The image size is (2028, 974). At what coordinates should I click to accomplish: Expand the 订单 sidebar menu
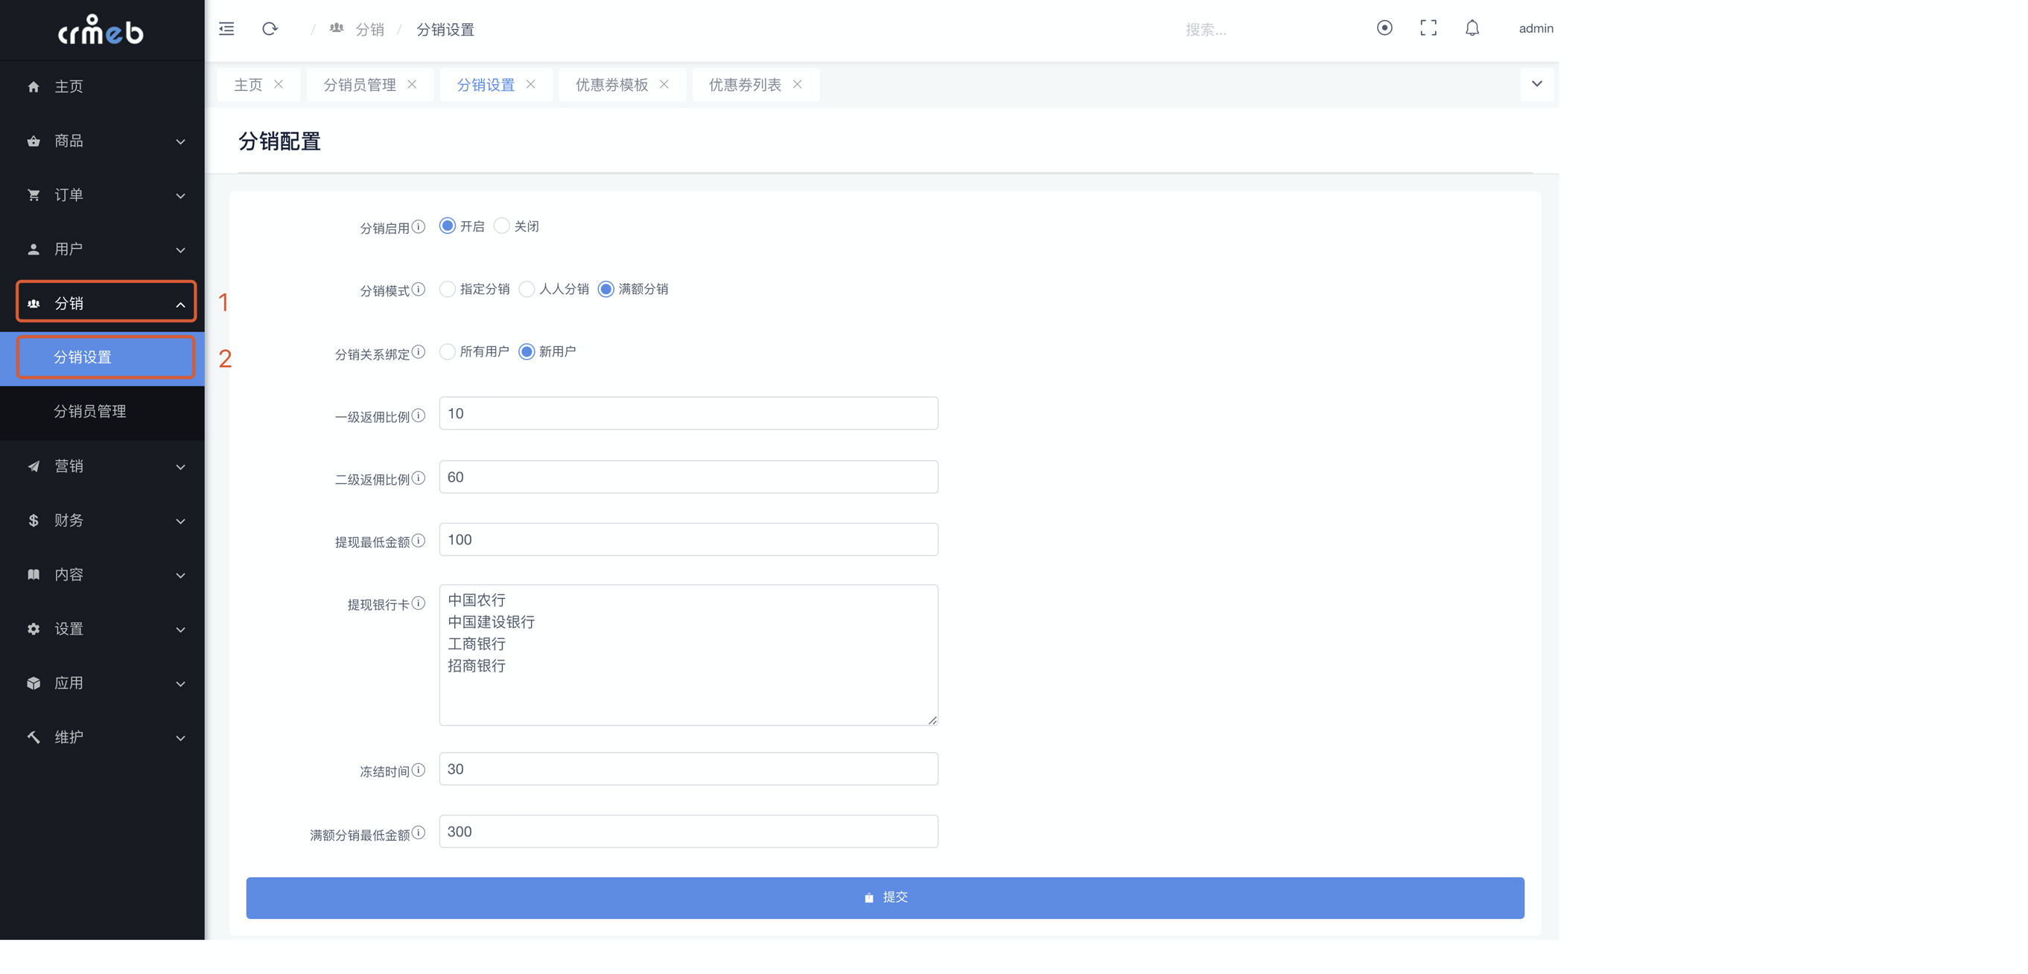(102, 195)
